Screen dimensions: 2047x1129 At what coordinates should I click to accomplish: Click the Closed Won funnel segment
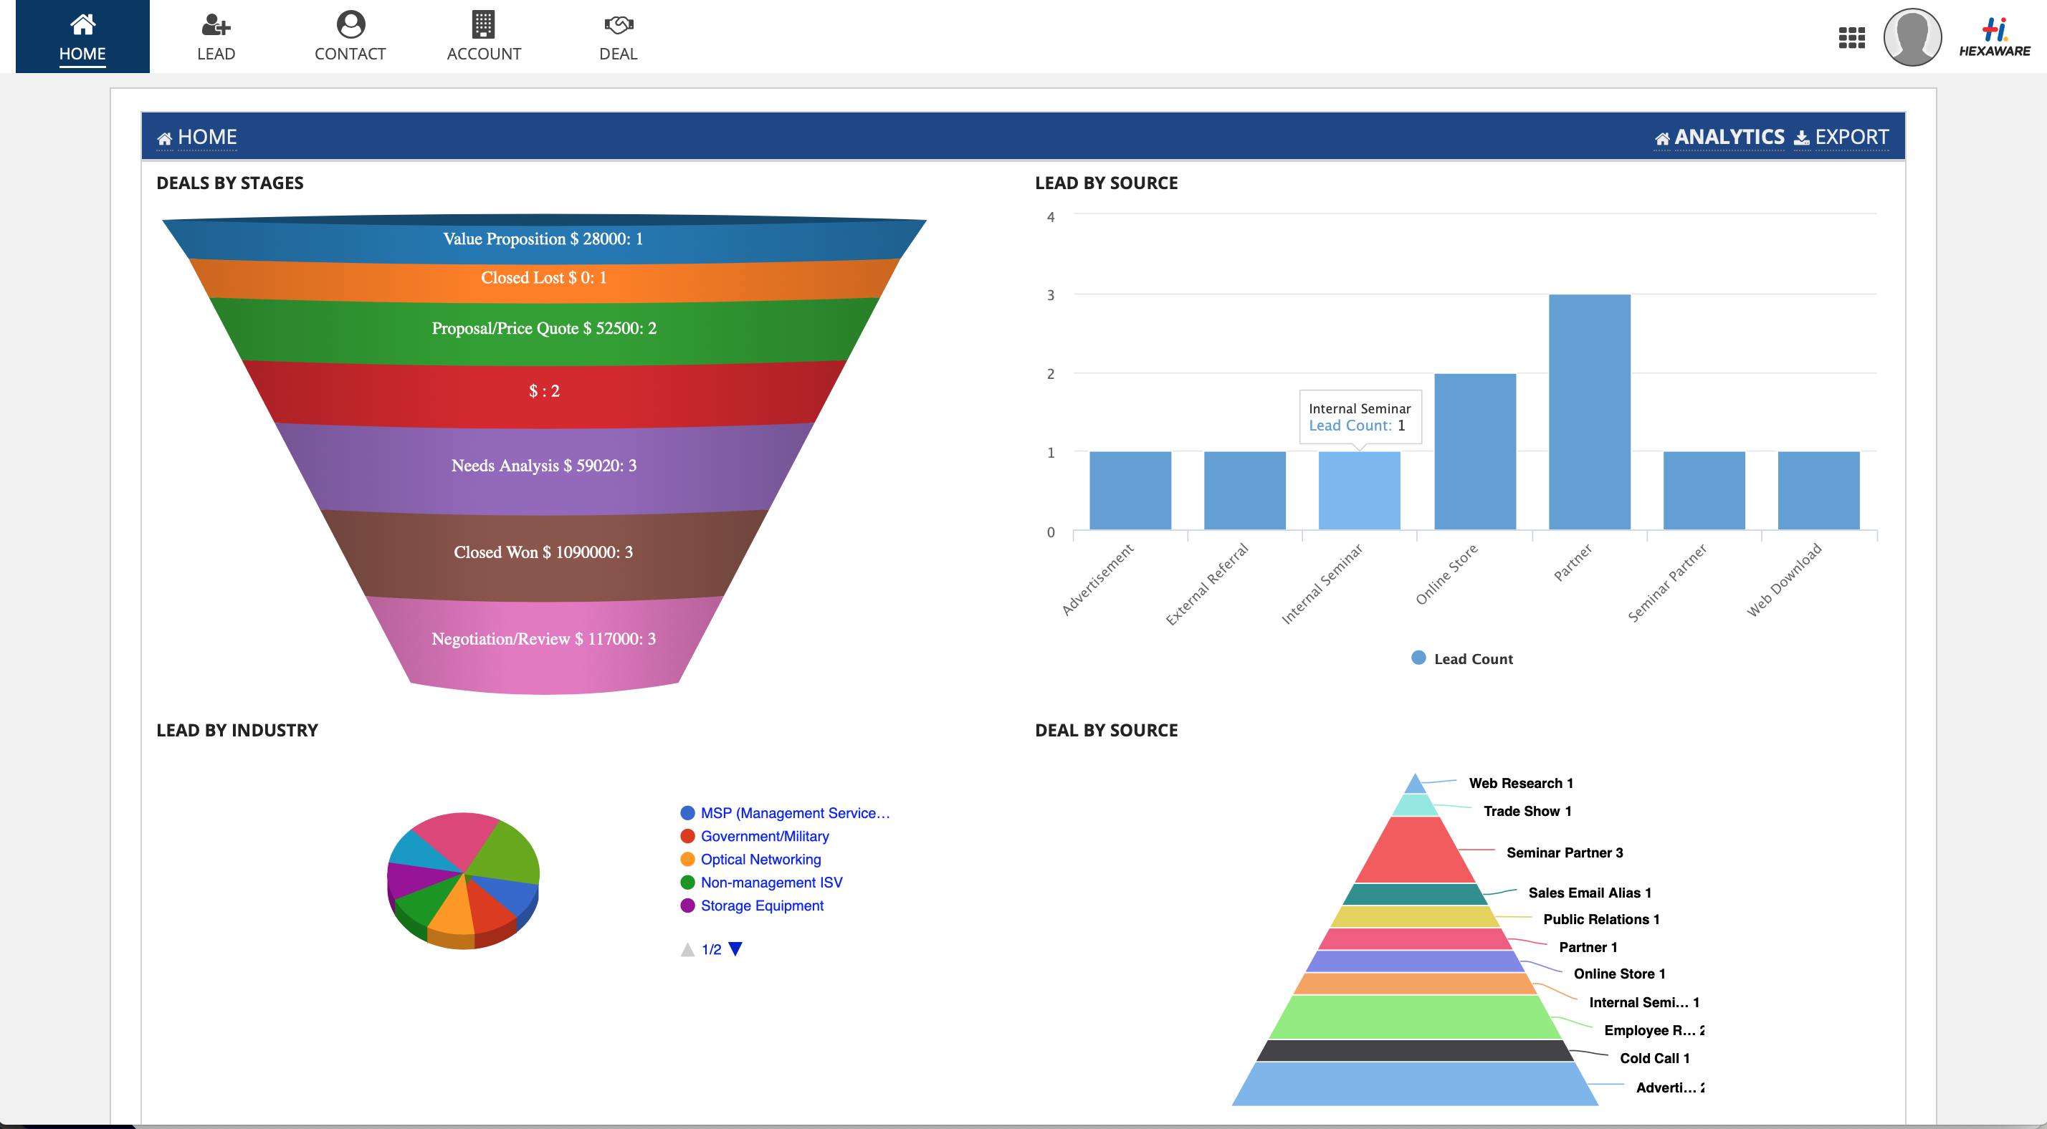(543, 553)
